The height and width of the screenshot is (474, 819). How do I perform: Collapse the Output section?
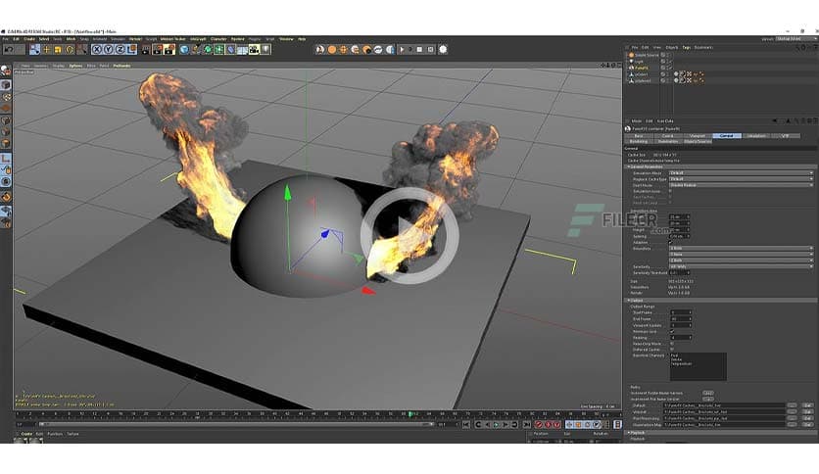pyautogui.click(x=629, y=301)
